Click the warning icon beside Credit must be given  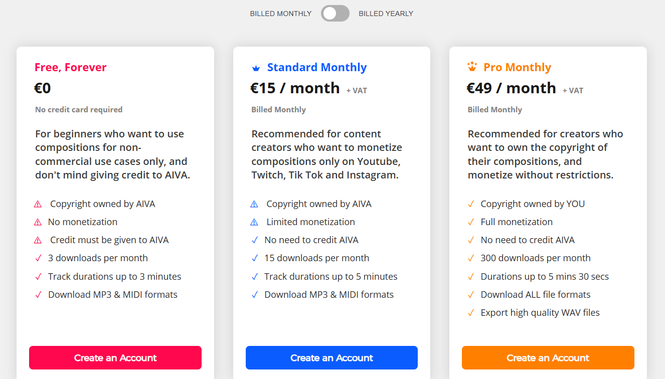tap(38, 240)
